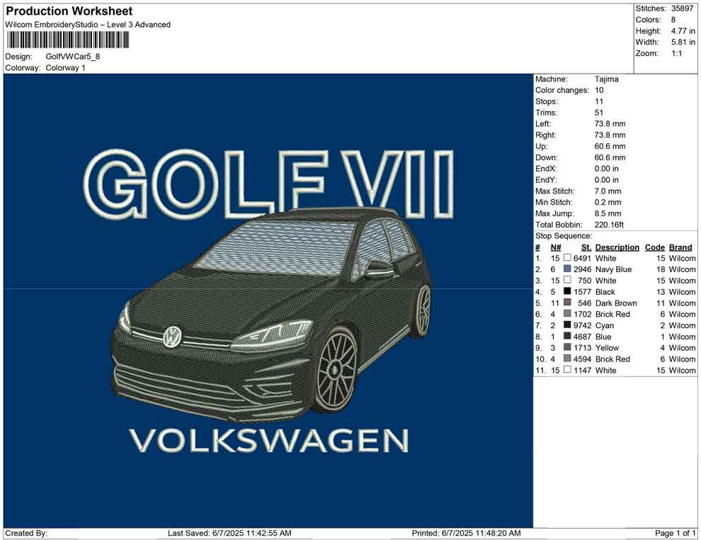Screen dimensions: 701x540
Task: Click the Left value '73.8 mm'
Action: pyautogui.click(x=610, y=123)
